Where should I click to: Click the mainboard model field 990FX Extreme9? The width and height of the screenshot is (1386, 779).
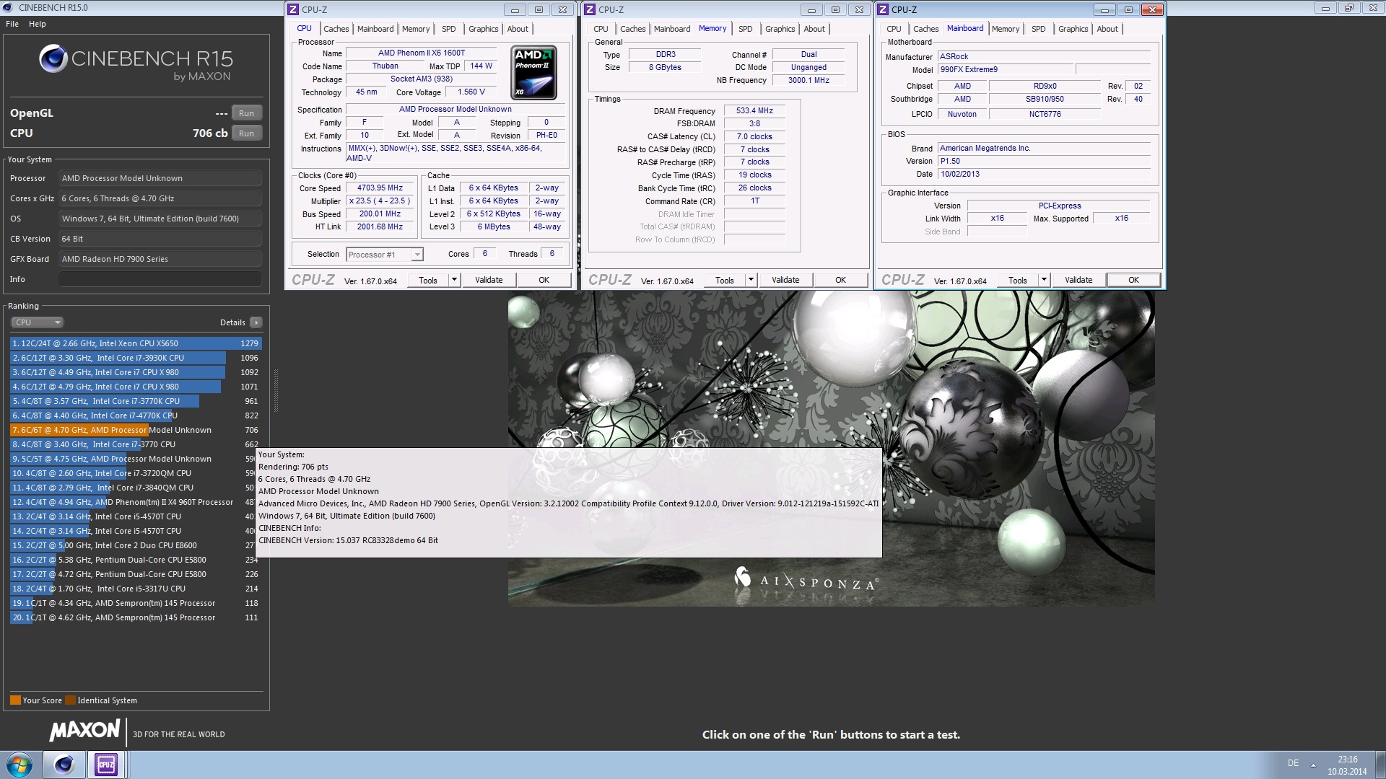pos(1004,70)
